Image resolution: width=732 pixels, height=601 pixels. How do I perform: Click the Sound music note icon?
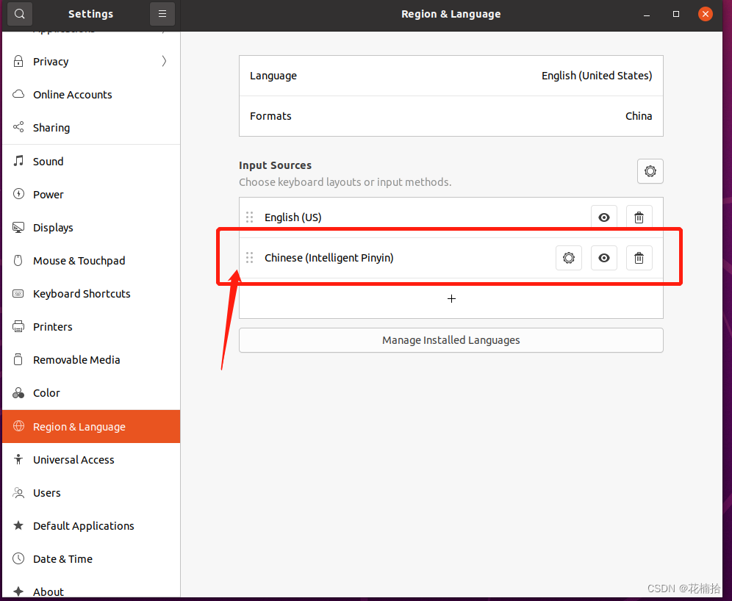tap(18, 161)
